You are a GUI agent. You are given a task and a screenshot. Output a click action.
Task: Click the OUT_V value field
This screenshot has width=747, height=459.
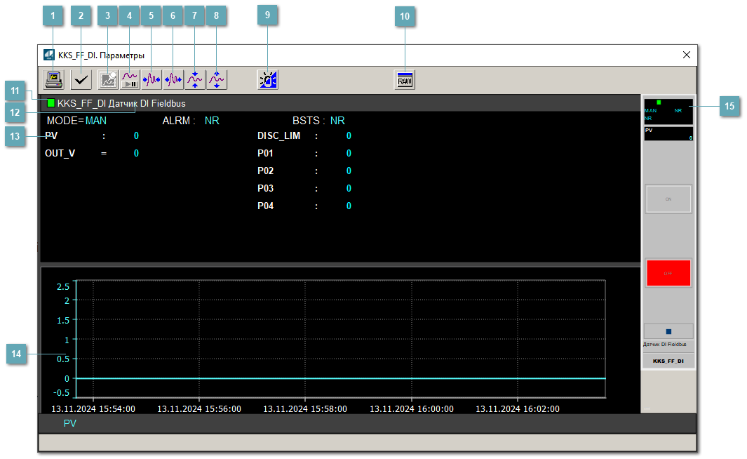click(x=136, y=154)
